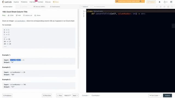Open the Solution tab

(24, 7)
